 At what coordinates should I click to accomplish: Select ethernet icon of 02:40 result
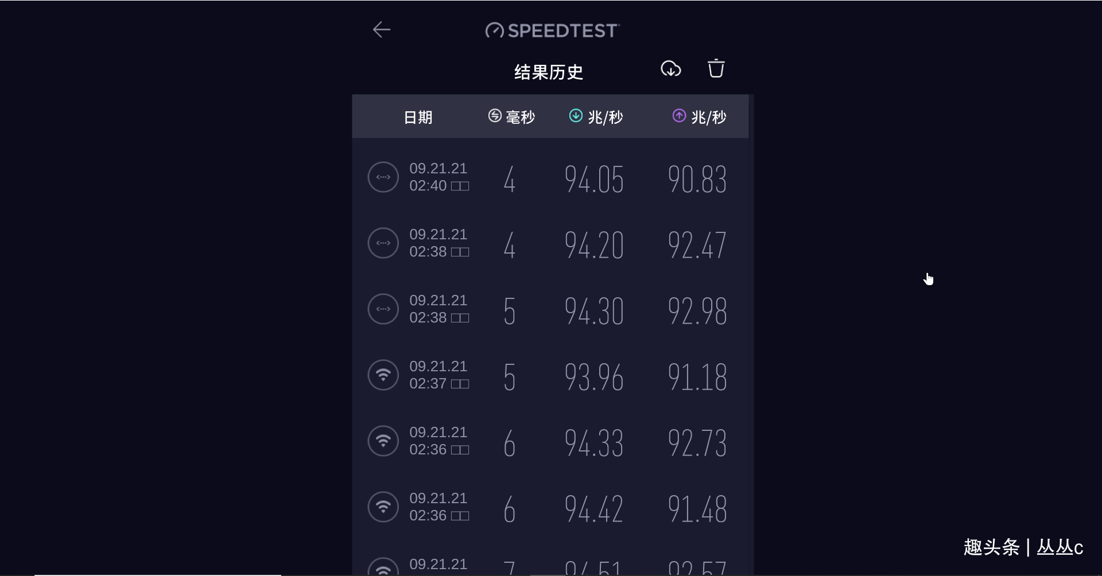coord(383,177)
